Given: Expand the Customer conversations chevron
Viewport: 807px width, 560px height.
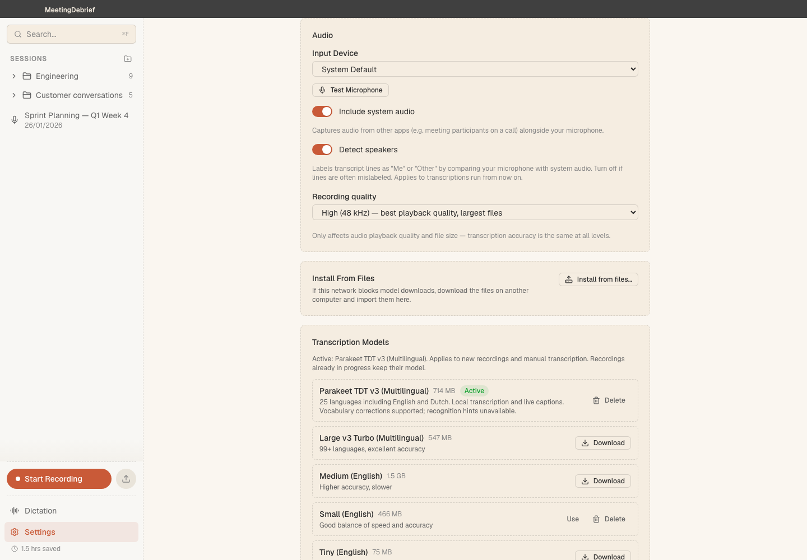Looking at the screenshot, I should tap(14, 95).
